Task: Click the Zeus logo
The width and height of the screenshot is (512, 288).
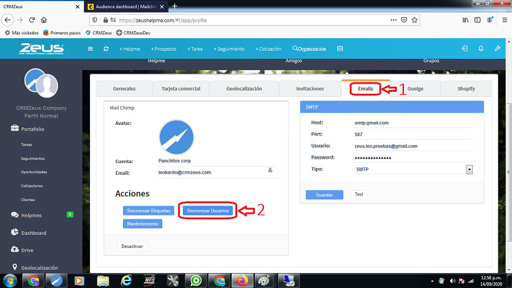Action: [41, 49]
